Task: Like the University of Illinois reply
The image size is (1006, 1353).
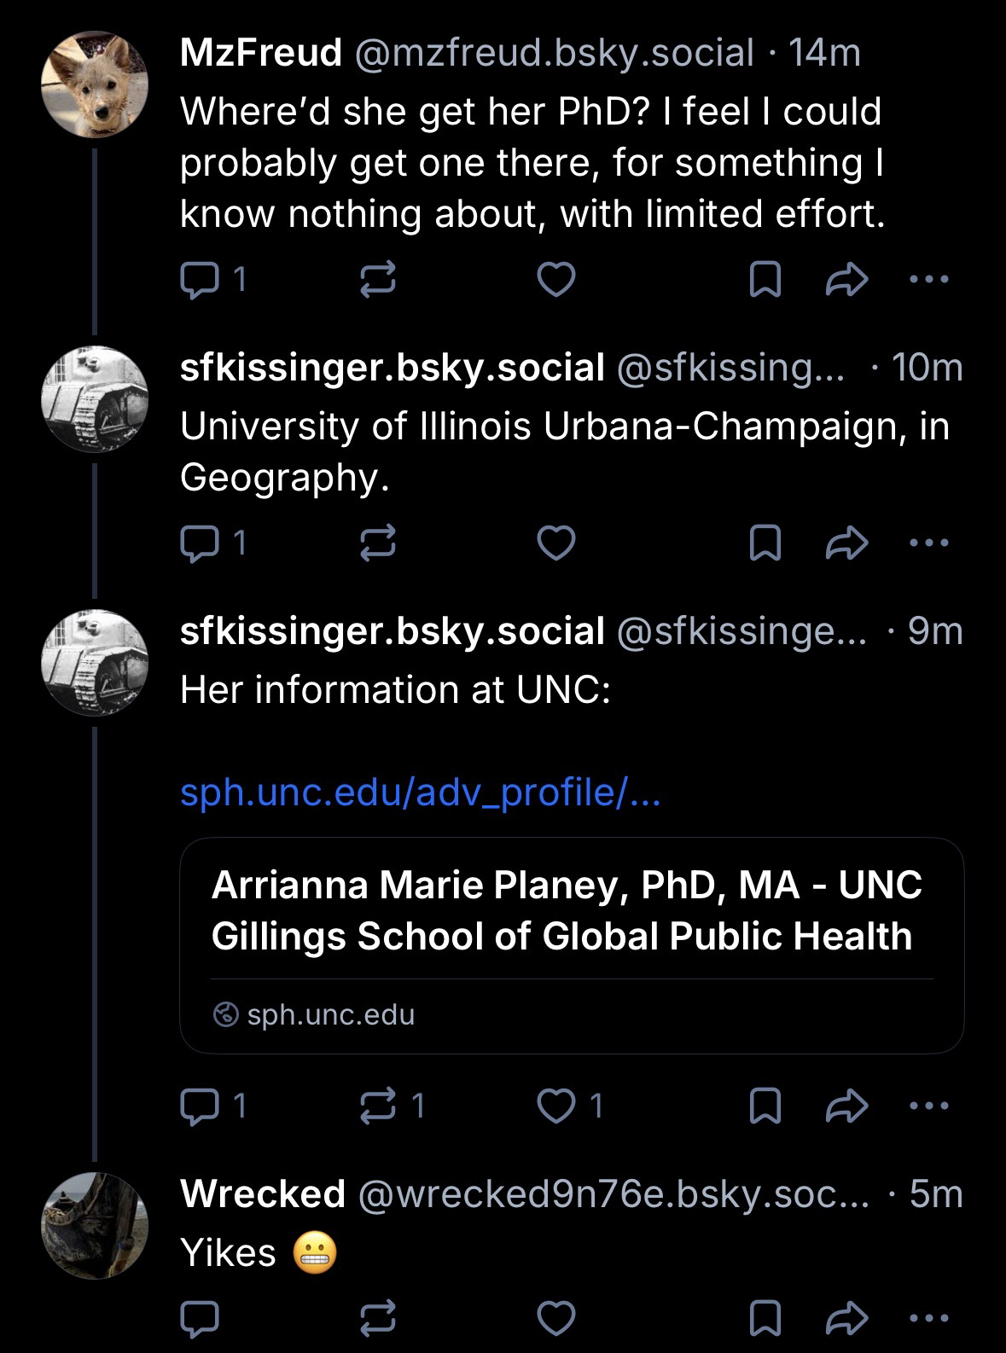Action: pos(557,543)
